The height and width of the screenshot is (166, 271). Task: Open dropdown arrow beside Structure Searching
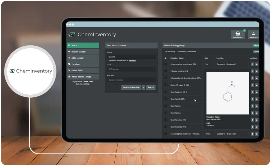143,88
